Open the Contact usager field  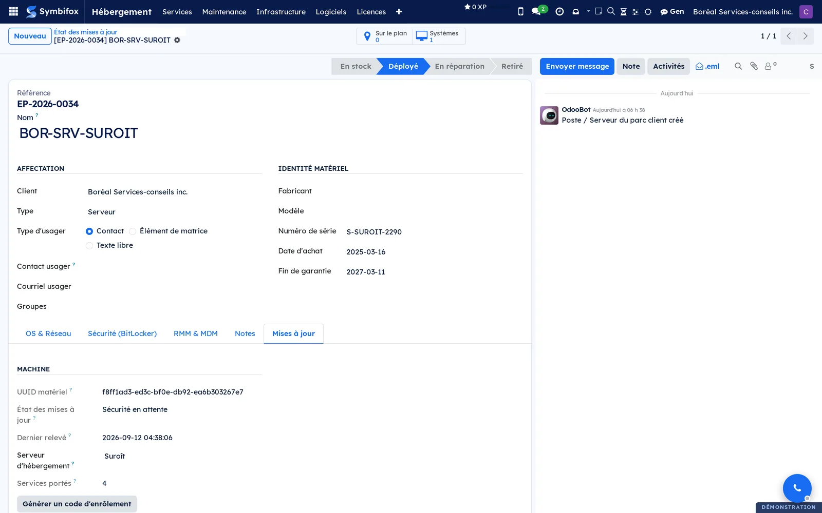tap(174, 266)
